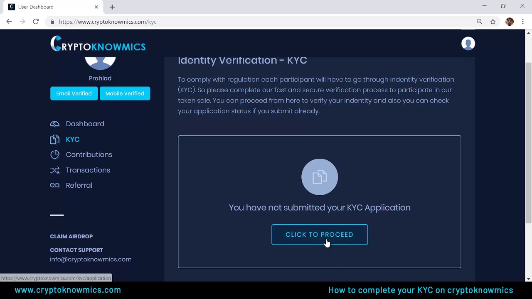Close the User Dashboard tab

coord(96,7)
